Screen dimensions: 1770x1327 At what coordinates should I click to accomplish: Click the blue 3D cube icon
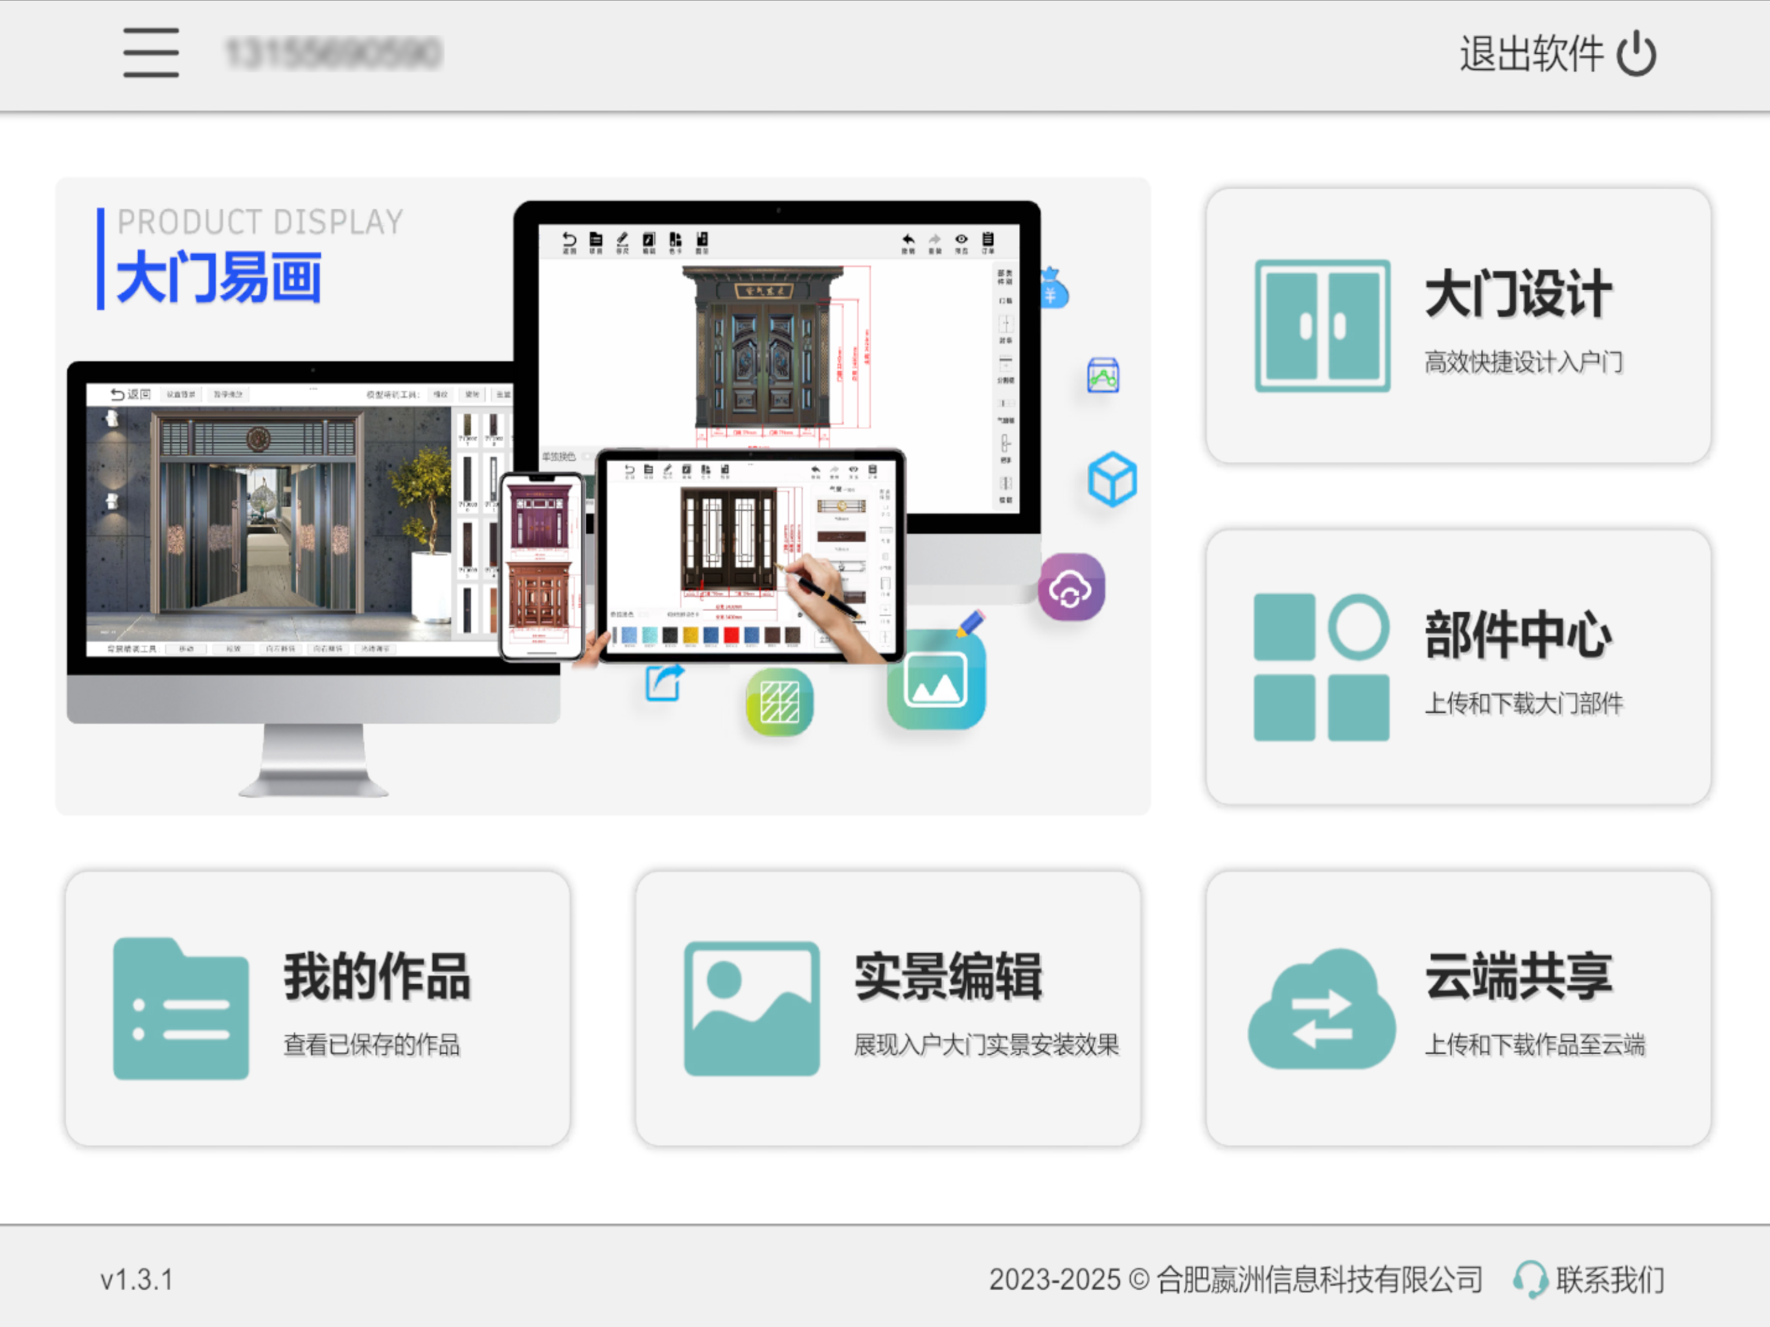tap(1112, 479)
